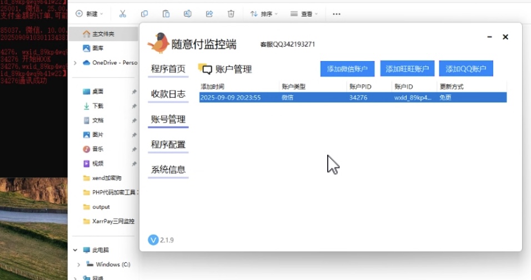Click the 更新方式 column header
Image resolution: width=531 pixels, height=280 pixels.
(x=472, y=87)
